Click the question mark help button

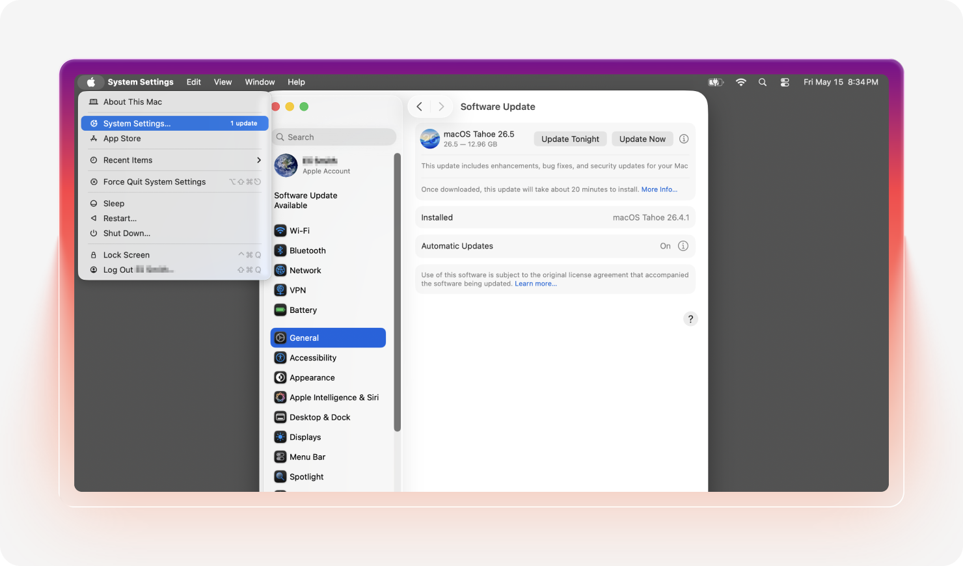(690, 319)
